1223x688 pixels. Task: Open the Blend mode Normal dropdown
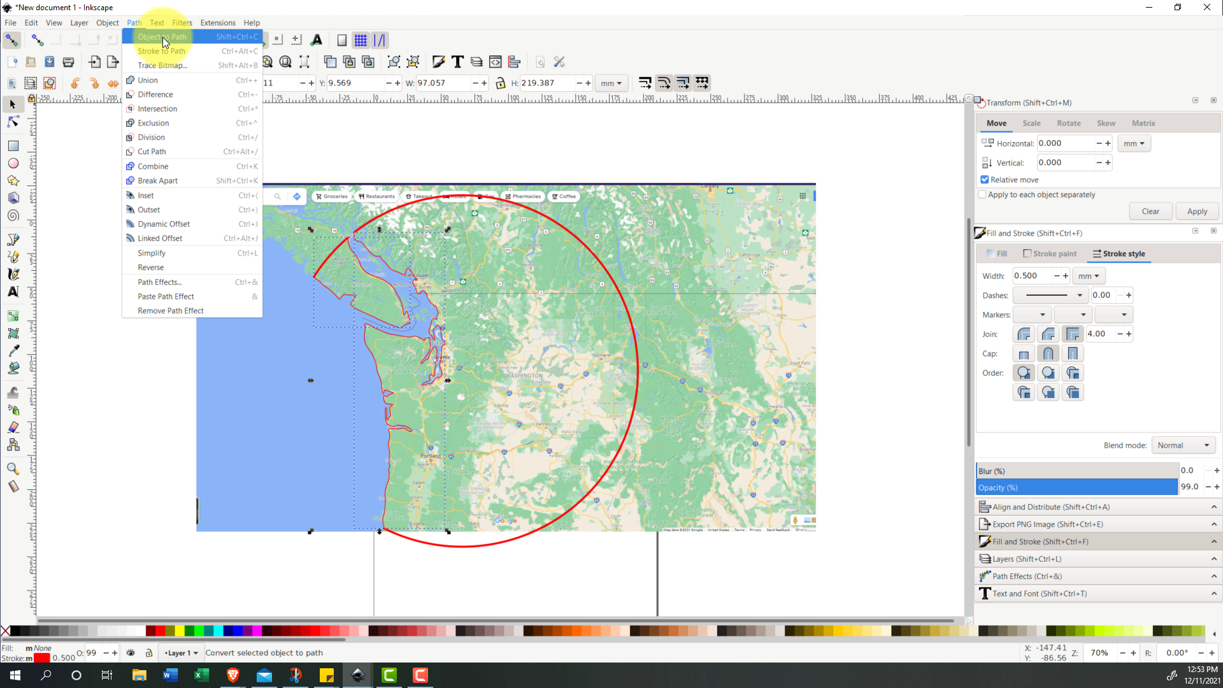pos(1183,445)
